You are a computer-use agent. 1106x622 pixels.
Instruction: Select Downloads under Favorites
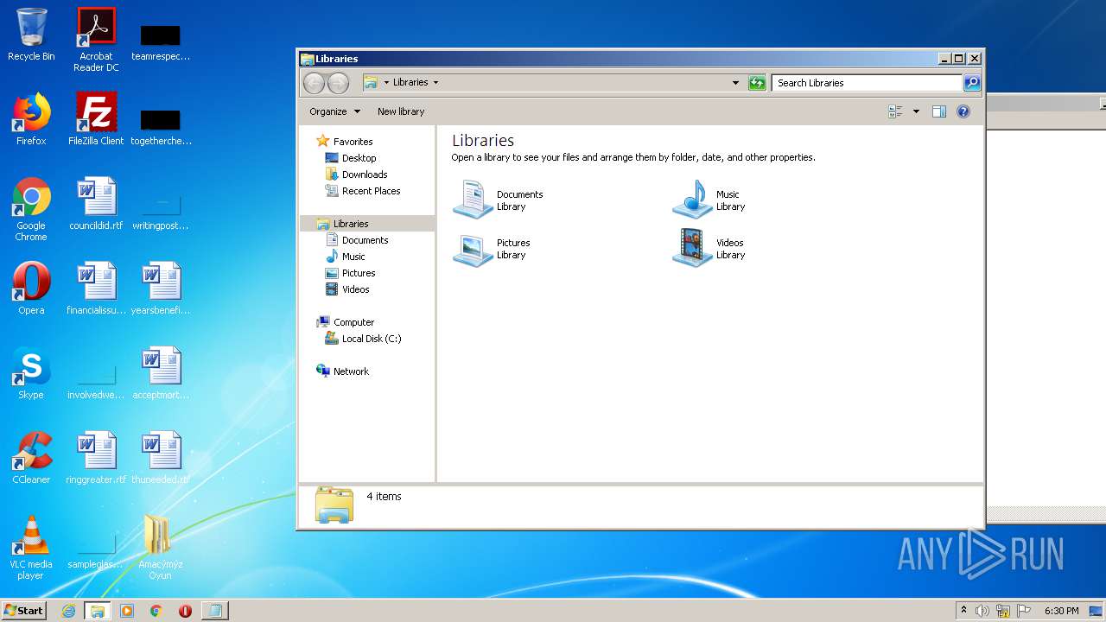[356, 175]
